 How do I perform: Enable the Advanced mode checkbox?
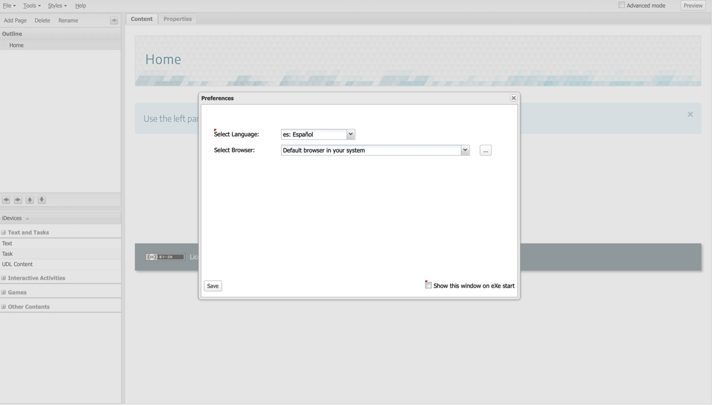[x=621, y=5]
